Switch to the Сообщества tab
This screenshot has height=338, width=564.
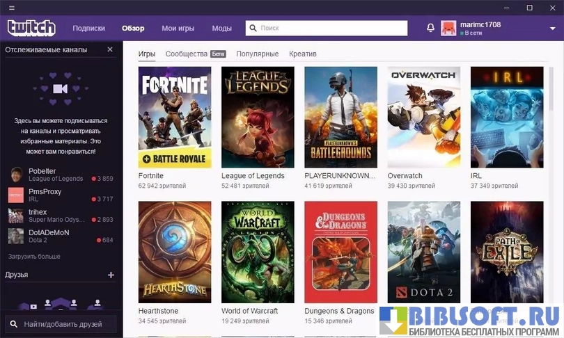pos(186,54)
